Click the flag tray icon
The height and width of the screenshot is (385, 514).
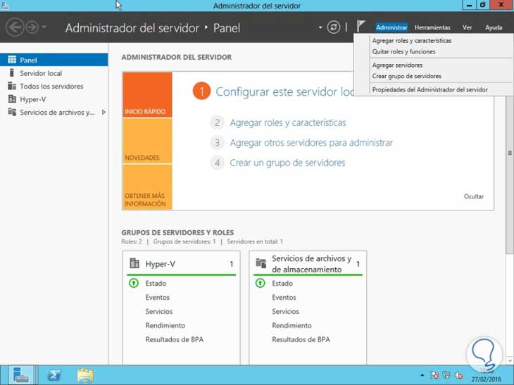click(434, 375)
